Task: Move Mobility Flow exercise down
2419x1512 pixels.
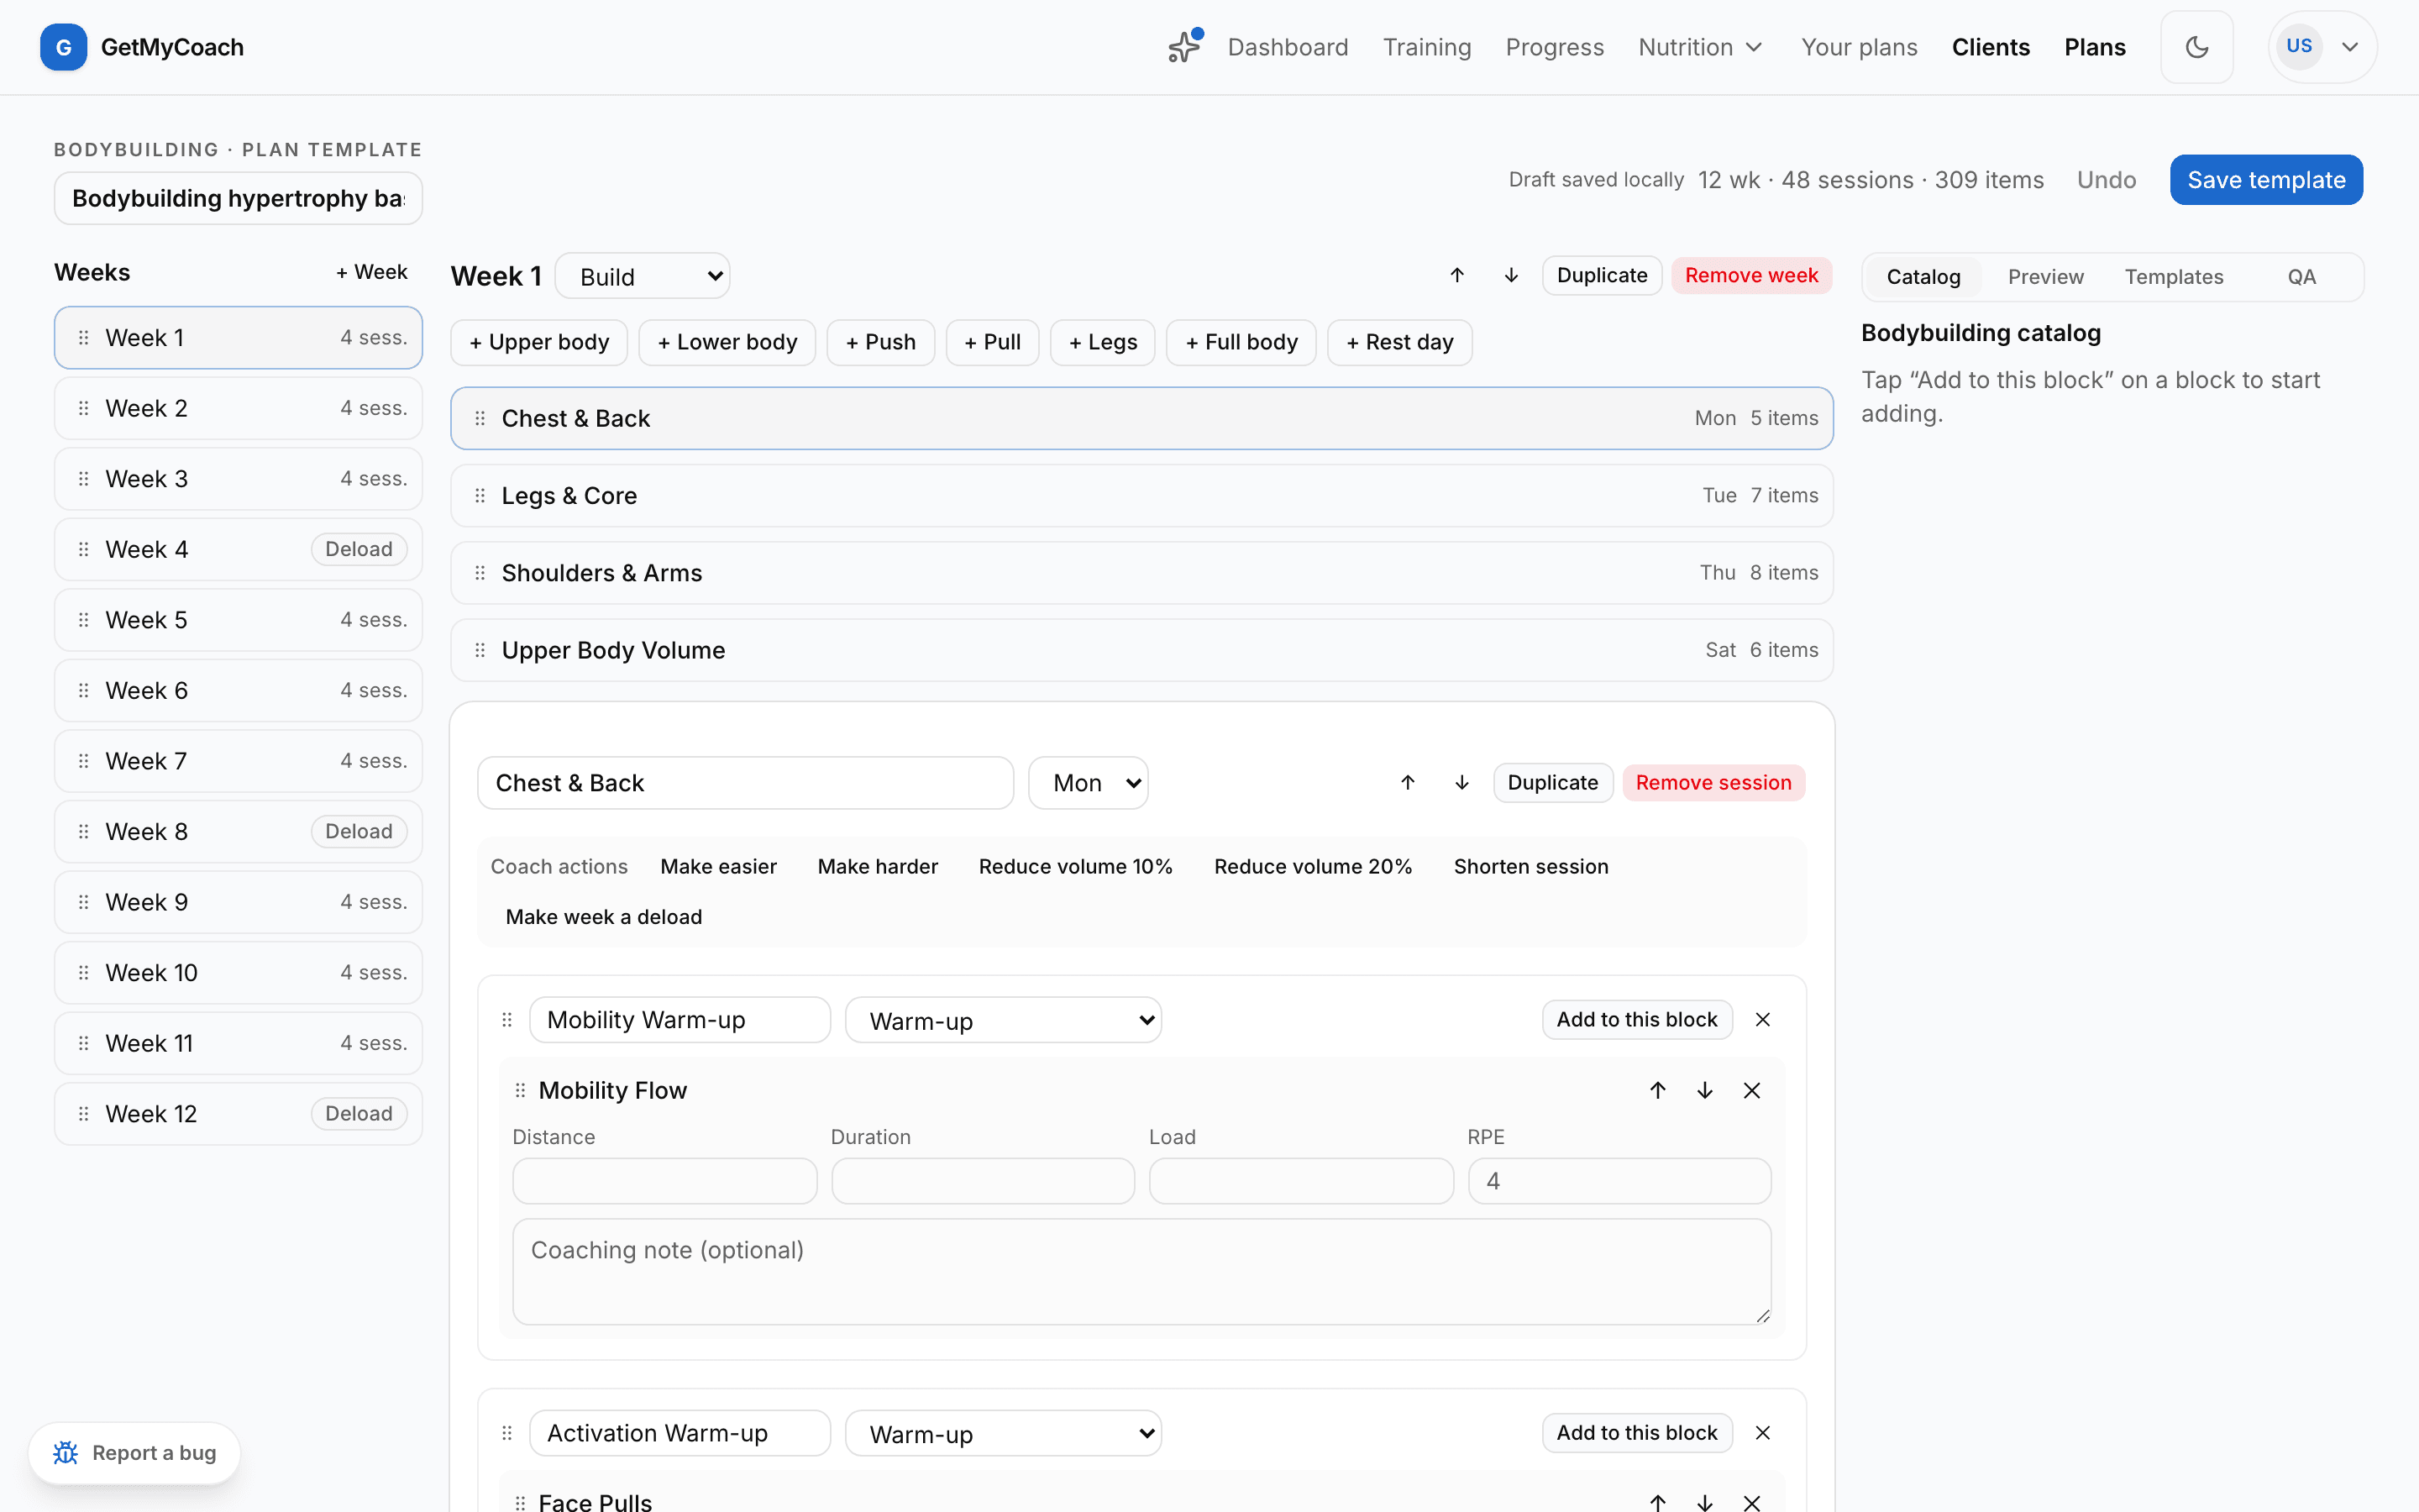Action: point(1704,1090)
